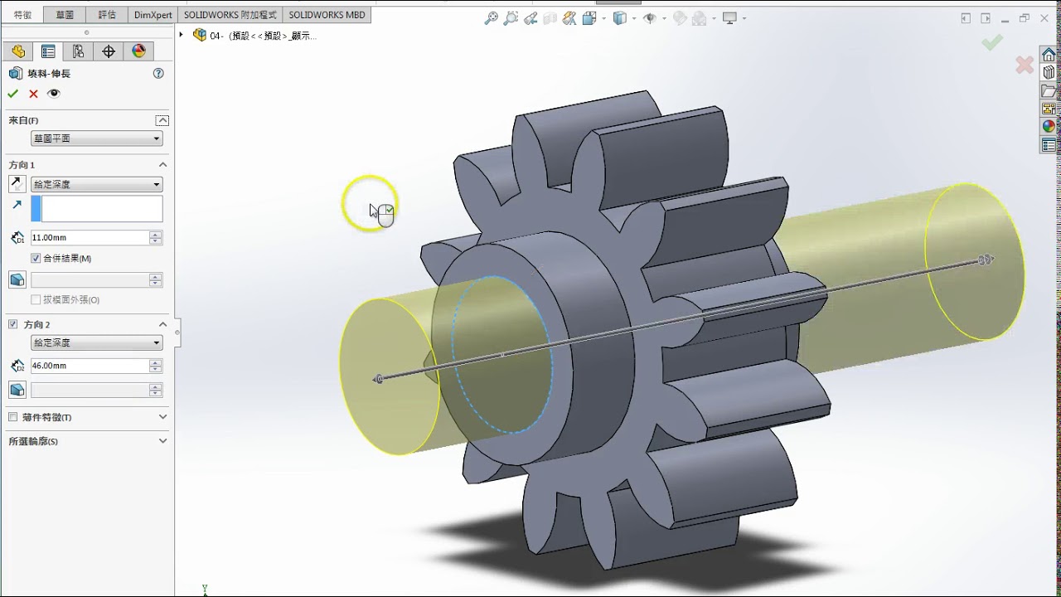Switch to the DimXpert tab
The width and height of the screenshot is (1061, 597).
pyautogui.click(x=153, y=15)
